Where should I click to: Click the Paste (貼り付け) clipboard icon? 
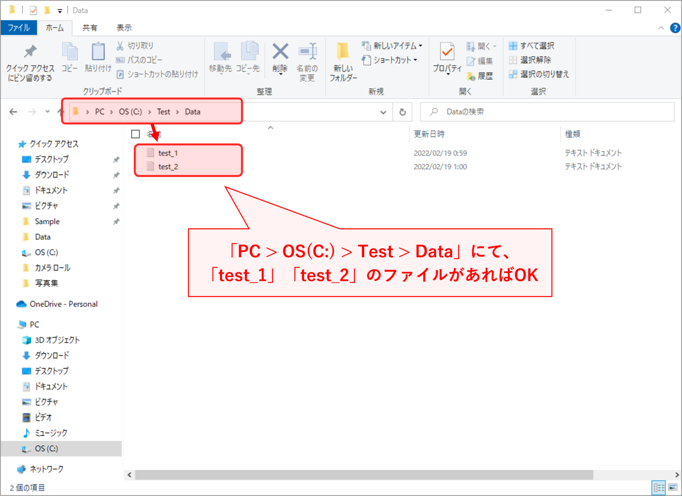click(x=98, y=52)
